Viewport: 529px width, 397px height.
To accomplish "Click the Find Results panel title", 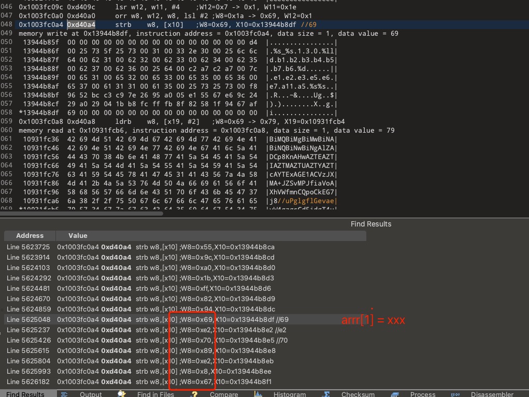I will (371, 224).
